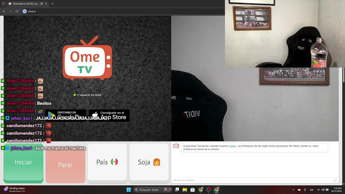
Task: Click the Búsqueda rápida search box
Action: (x=153, y=190)
